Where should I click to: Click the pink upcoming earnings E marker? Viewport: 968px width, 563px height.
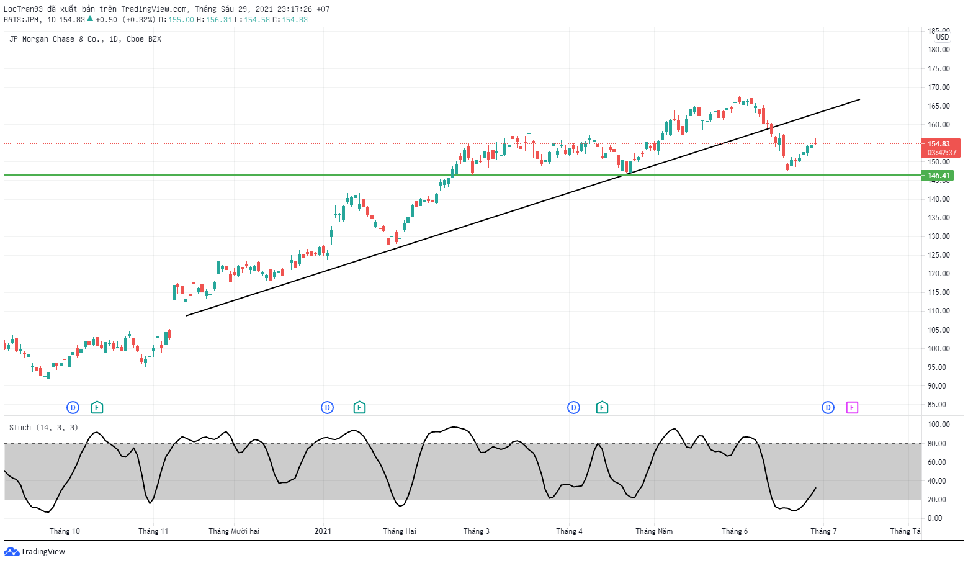853,408
